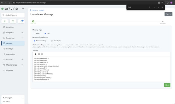Click the site info icon in the address bar

pos(14,3)
